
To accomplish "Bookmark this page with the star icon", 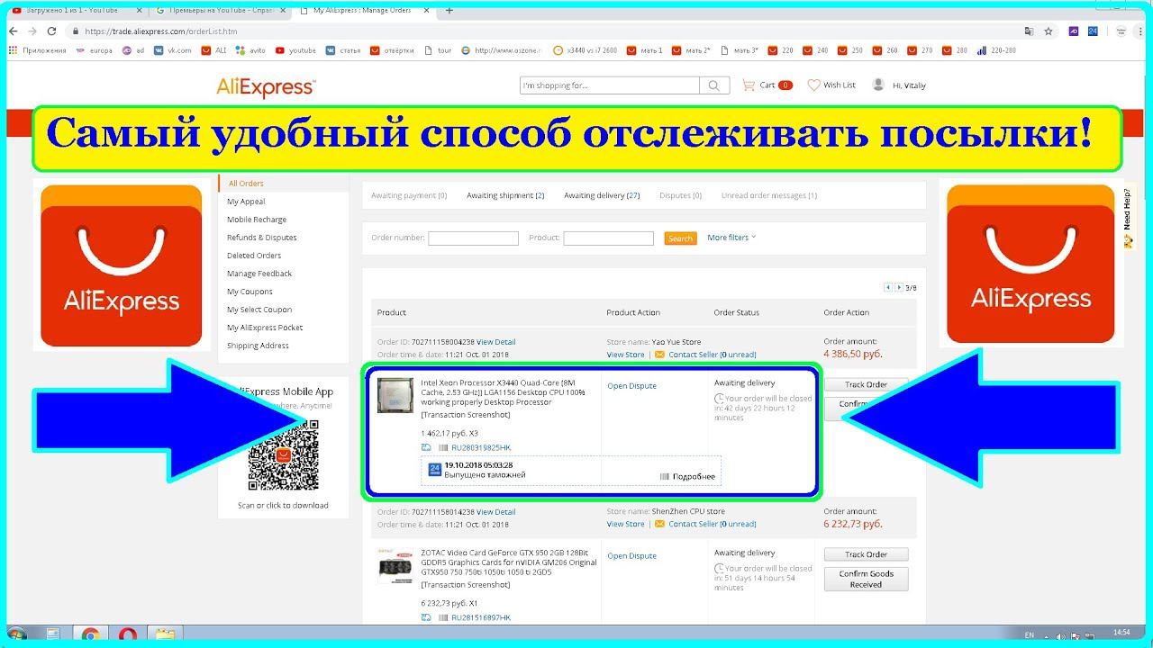I will pyautogui.click(x=1049, y=31).
